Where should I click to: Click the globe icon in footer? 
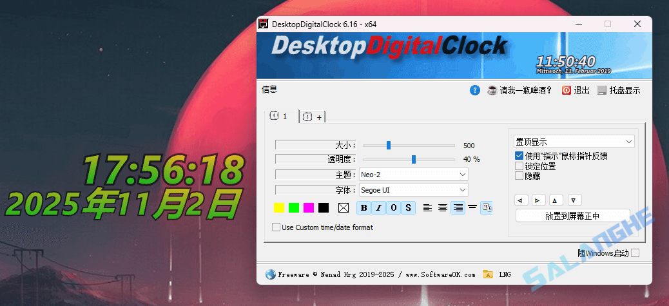[270, 274]
